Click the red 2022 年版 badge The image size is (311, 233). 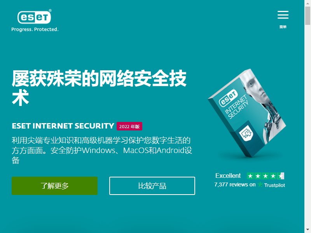tap(129, 127)
